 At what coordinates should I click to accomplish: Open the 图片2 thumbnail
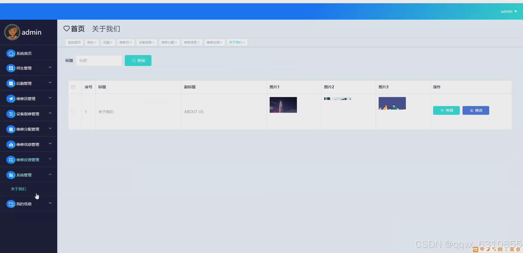point(338,99)
